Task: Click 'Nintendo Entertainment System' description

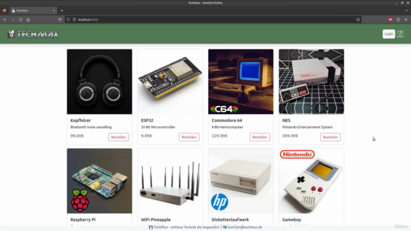Action: (308, 127)
